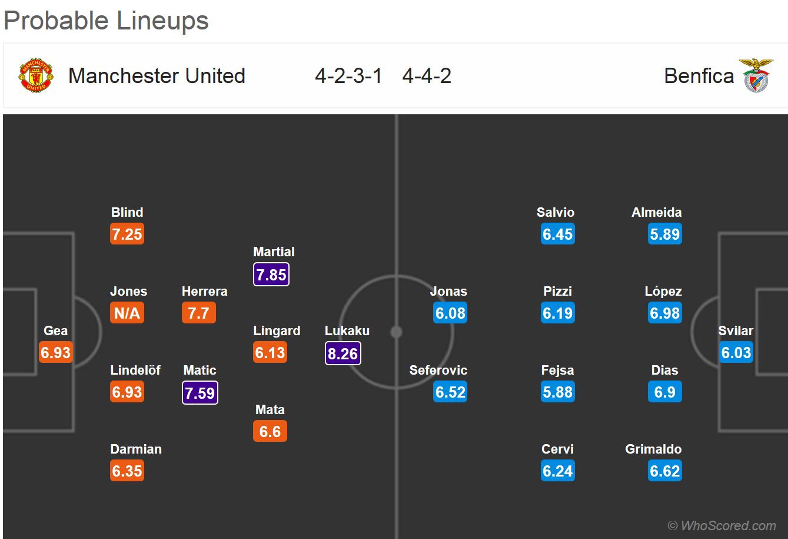Click the Benfica club crest icon
Image resolution: width=788 pixels, height=539 pixels.
click(x=756, y=75)
